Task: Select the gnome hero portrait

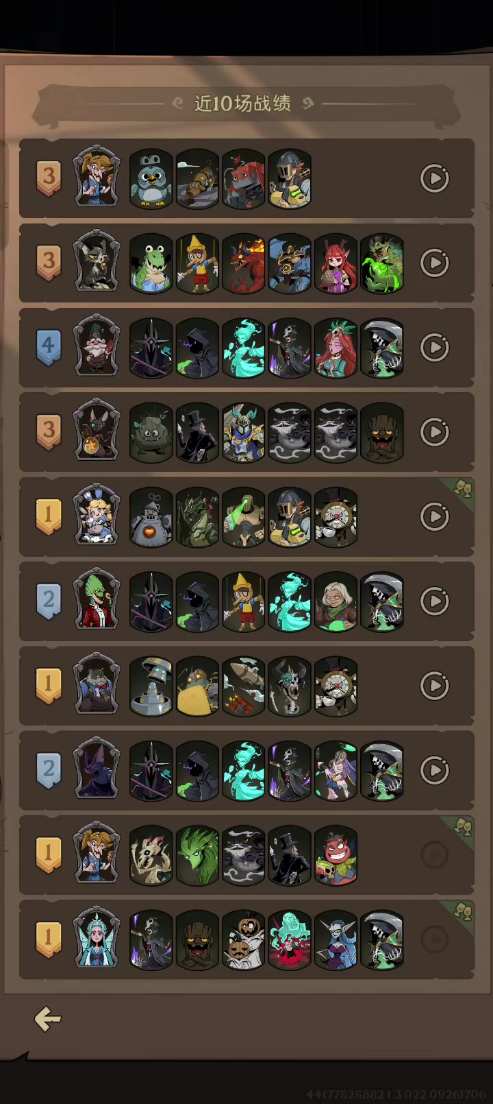Action: (97, 346)
